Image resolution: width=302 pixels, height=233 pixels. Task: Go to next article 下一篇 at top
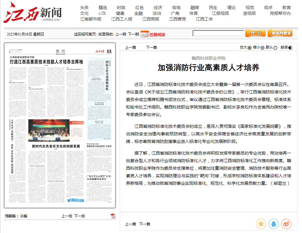click(151, 47)
